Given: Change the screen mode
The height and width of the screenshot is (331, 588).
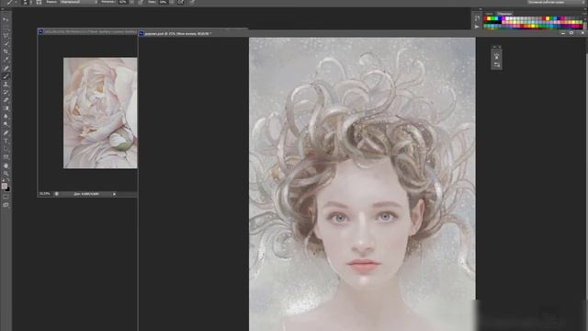Looking at the screenshot, I should coord(6,205).
